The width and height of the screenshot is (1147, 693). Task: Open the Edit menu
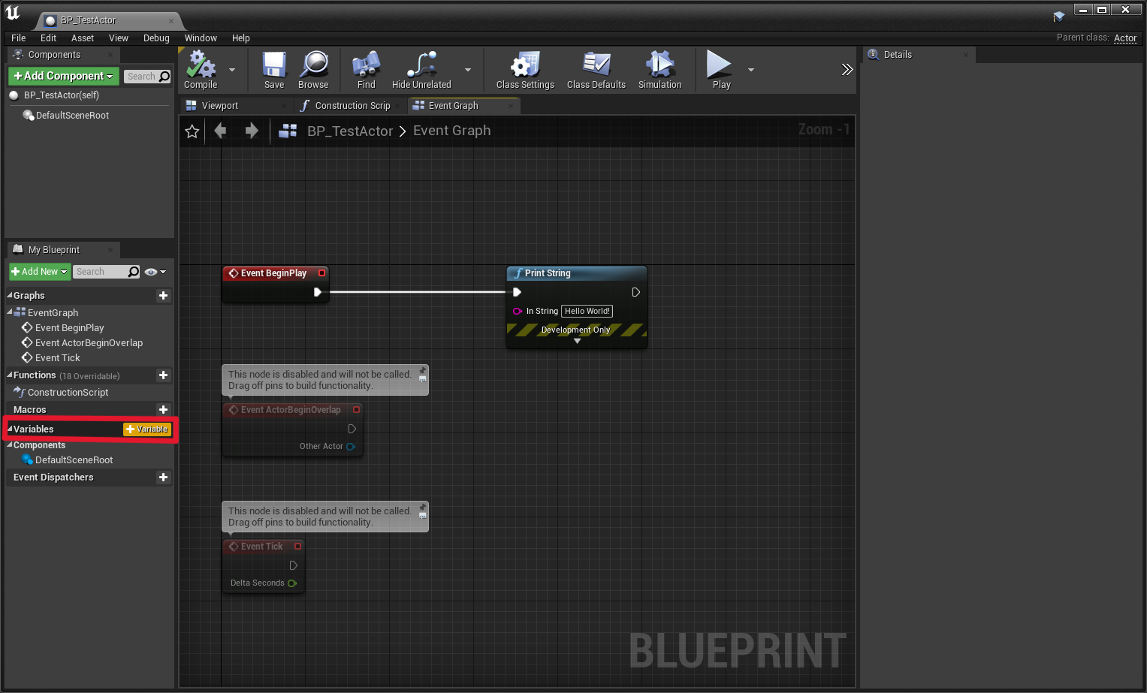pyautogui.click(x=48, y=38)
